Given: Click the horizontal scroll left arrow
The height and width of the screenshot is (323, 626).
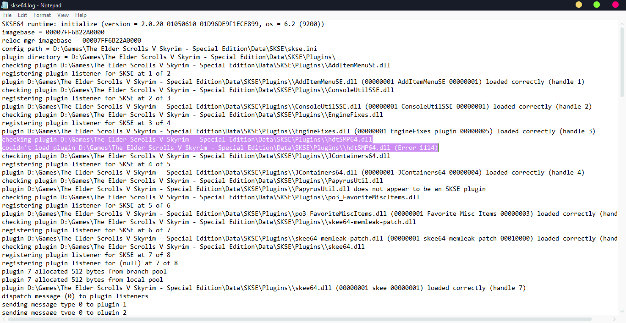Looking at the screenshot, I should (4, 319).
